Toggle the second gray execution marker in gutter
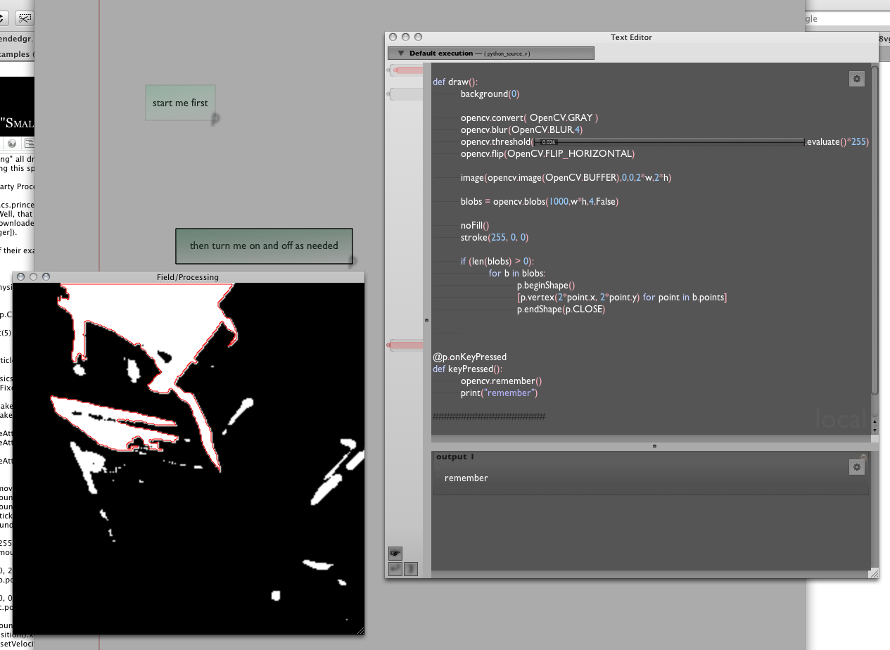Screen dimensions: 890x650 point(406,94)
